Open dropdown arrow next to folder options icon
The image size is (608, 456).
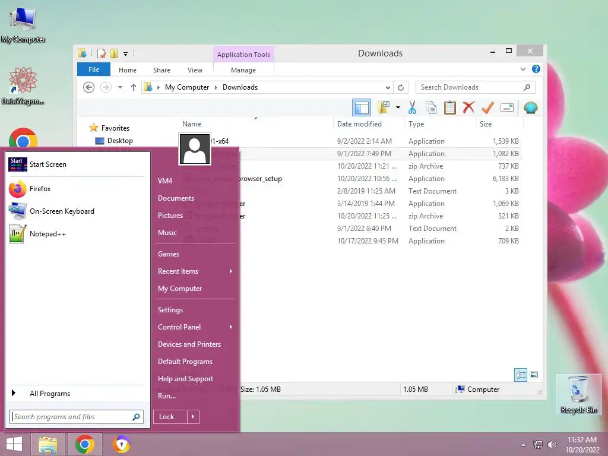pyautogui.click(x=398, y=107)
